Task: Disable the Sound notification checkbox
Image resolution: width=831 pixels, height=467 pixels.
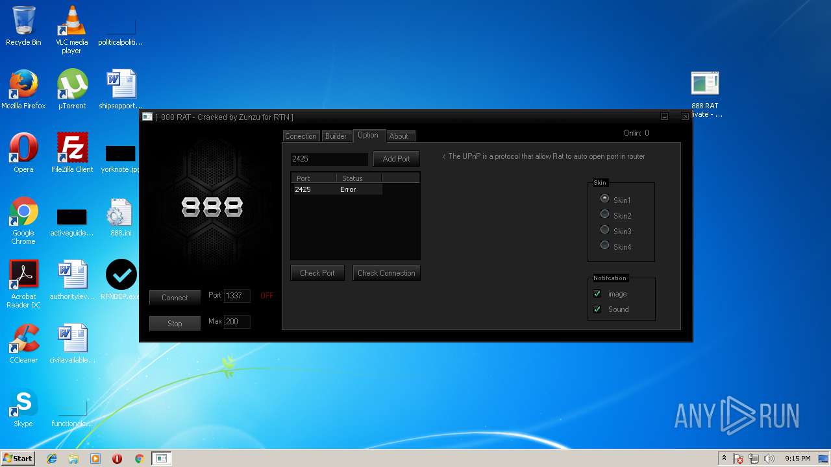Action: tap(597, 309)
